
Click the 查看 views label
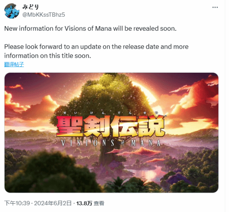(99, 203)
